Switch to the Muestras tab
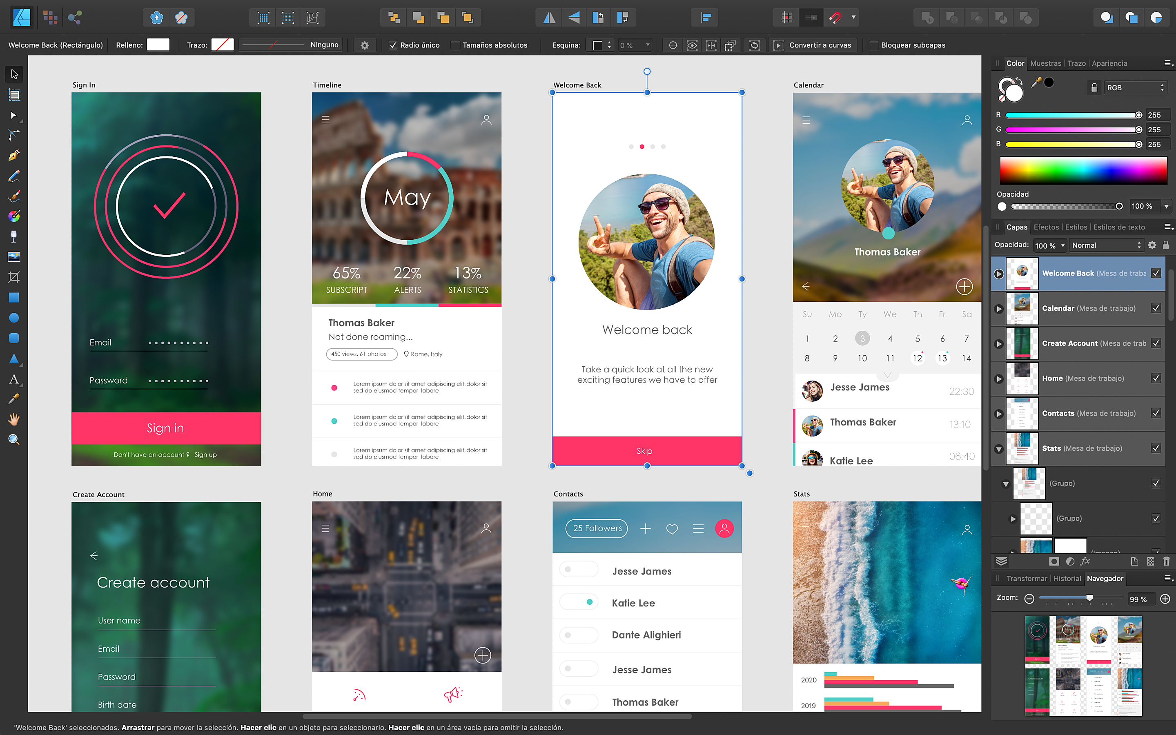The height and width of the screenshot is (735, 1176). coord(1045,63)
